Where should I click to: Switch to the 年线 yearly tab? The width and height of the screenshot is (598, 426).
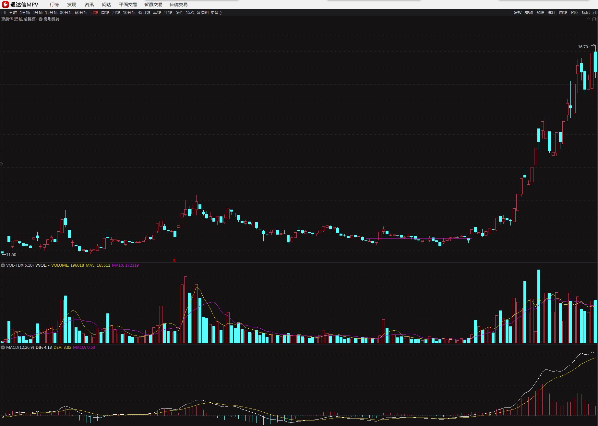coord(168,13)
